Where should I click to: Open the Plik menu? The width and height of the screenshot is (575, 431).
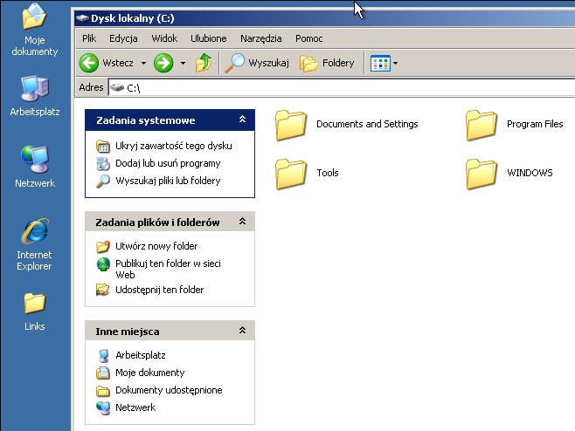[89, 38]
